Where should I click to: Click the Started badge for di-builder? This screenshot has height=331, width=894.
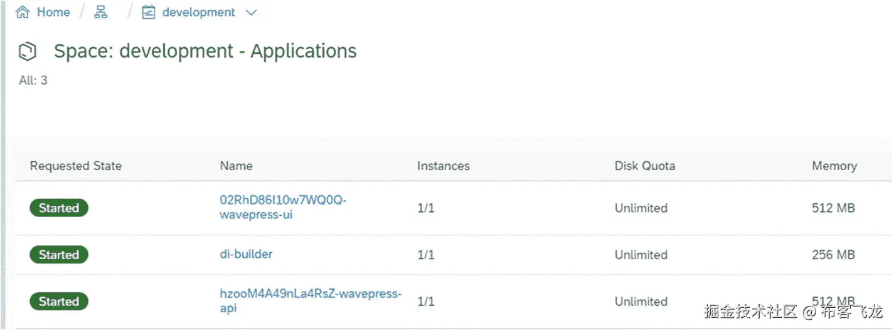click(x=59, y=255)
